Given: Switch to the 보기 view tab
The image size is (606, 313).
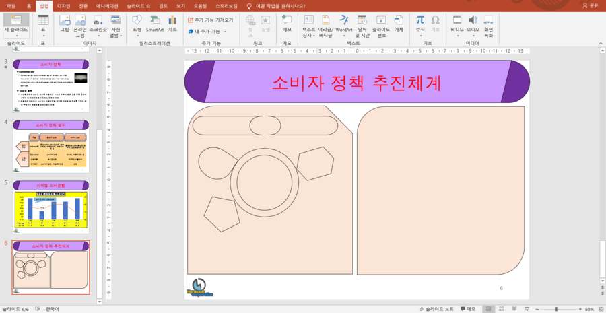Looking at the screenshot, I should pos(181,6).
